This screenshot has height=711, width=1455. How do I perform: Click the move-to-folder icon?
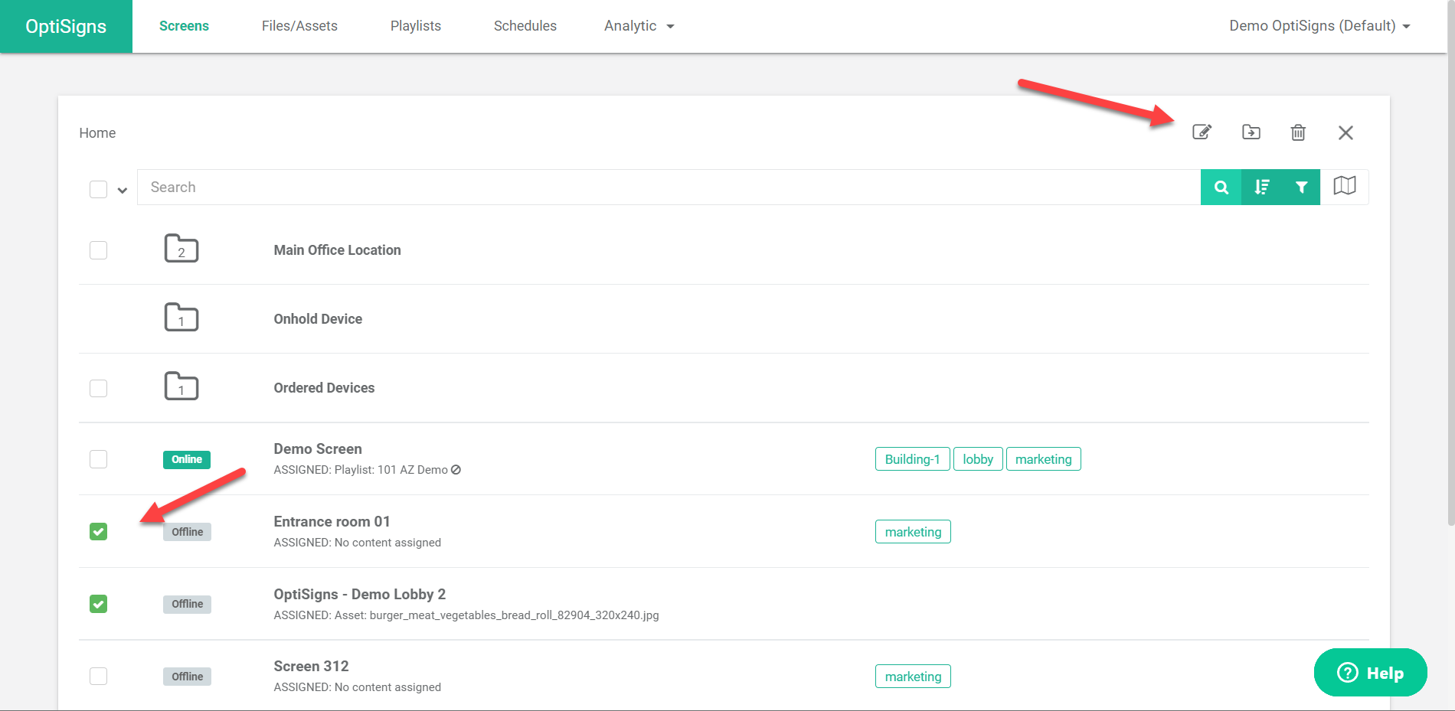pos(1251,132)
